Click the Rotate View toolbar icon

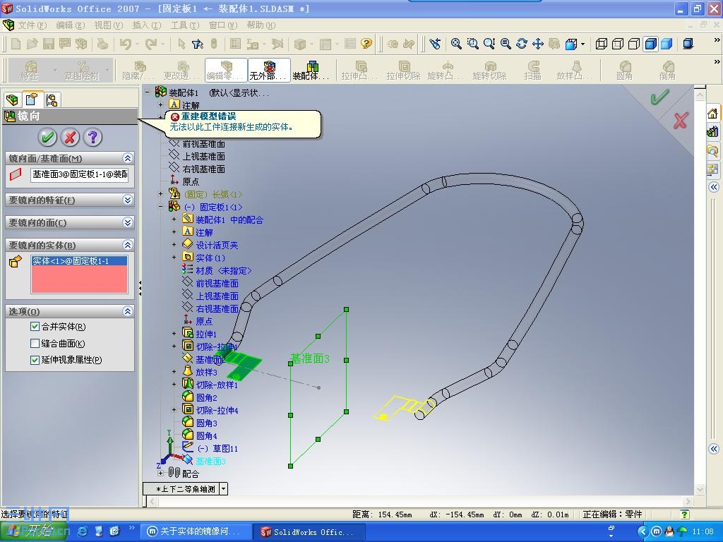coord(522,43)
